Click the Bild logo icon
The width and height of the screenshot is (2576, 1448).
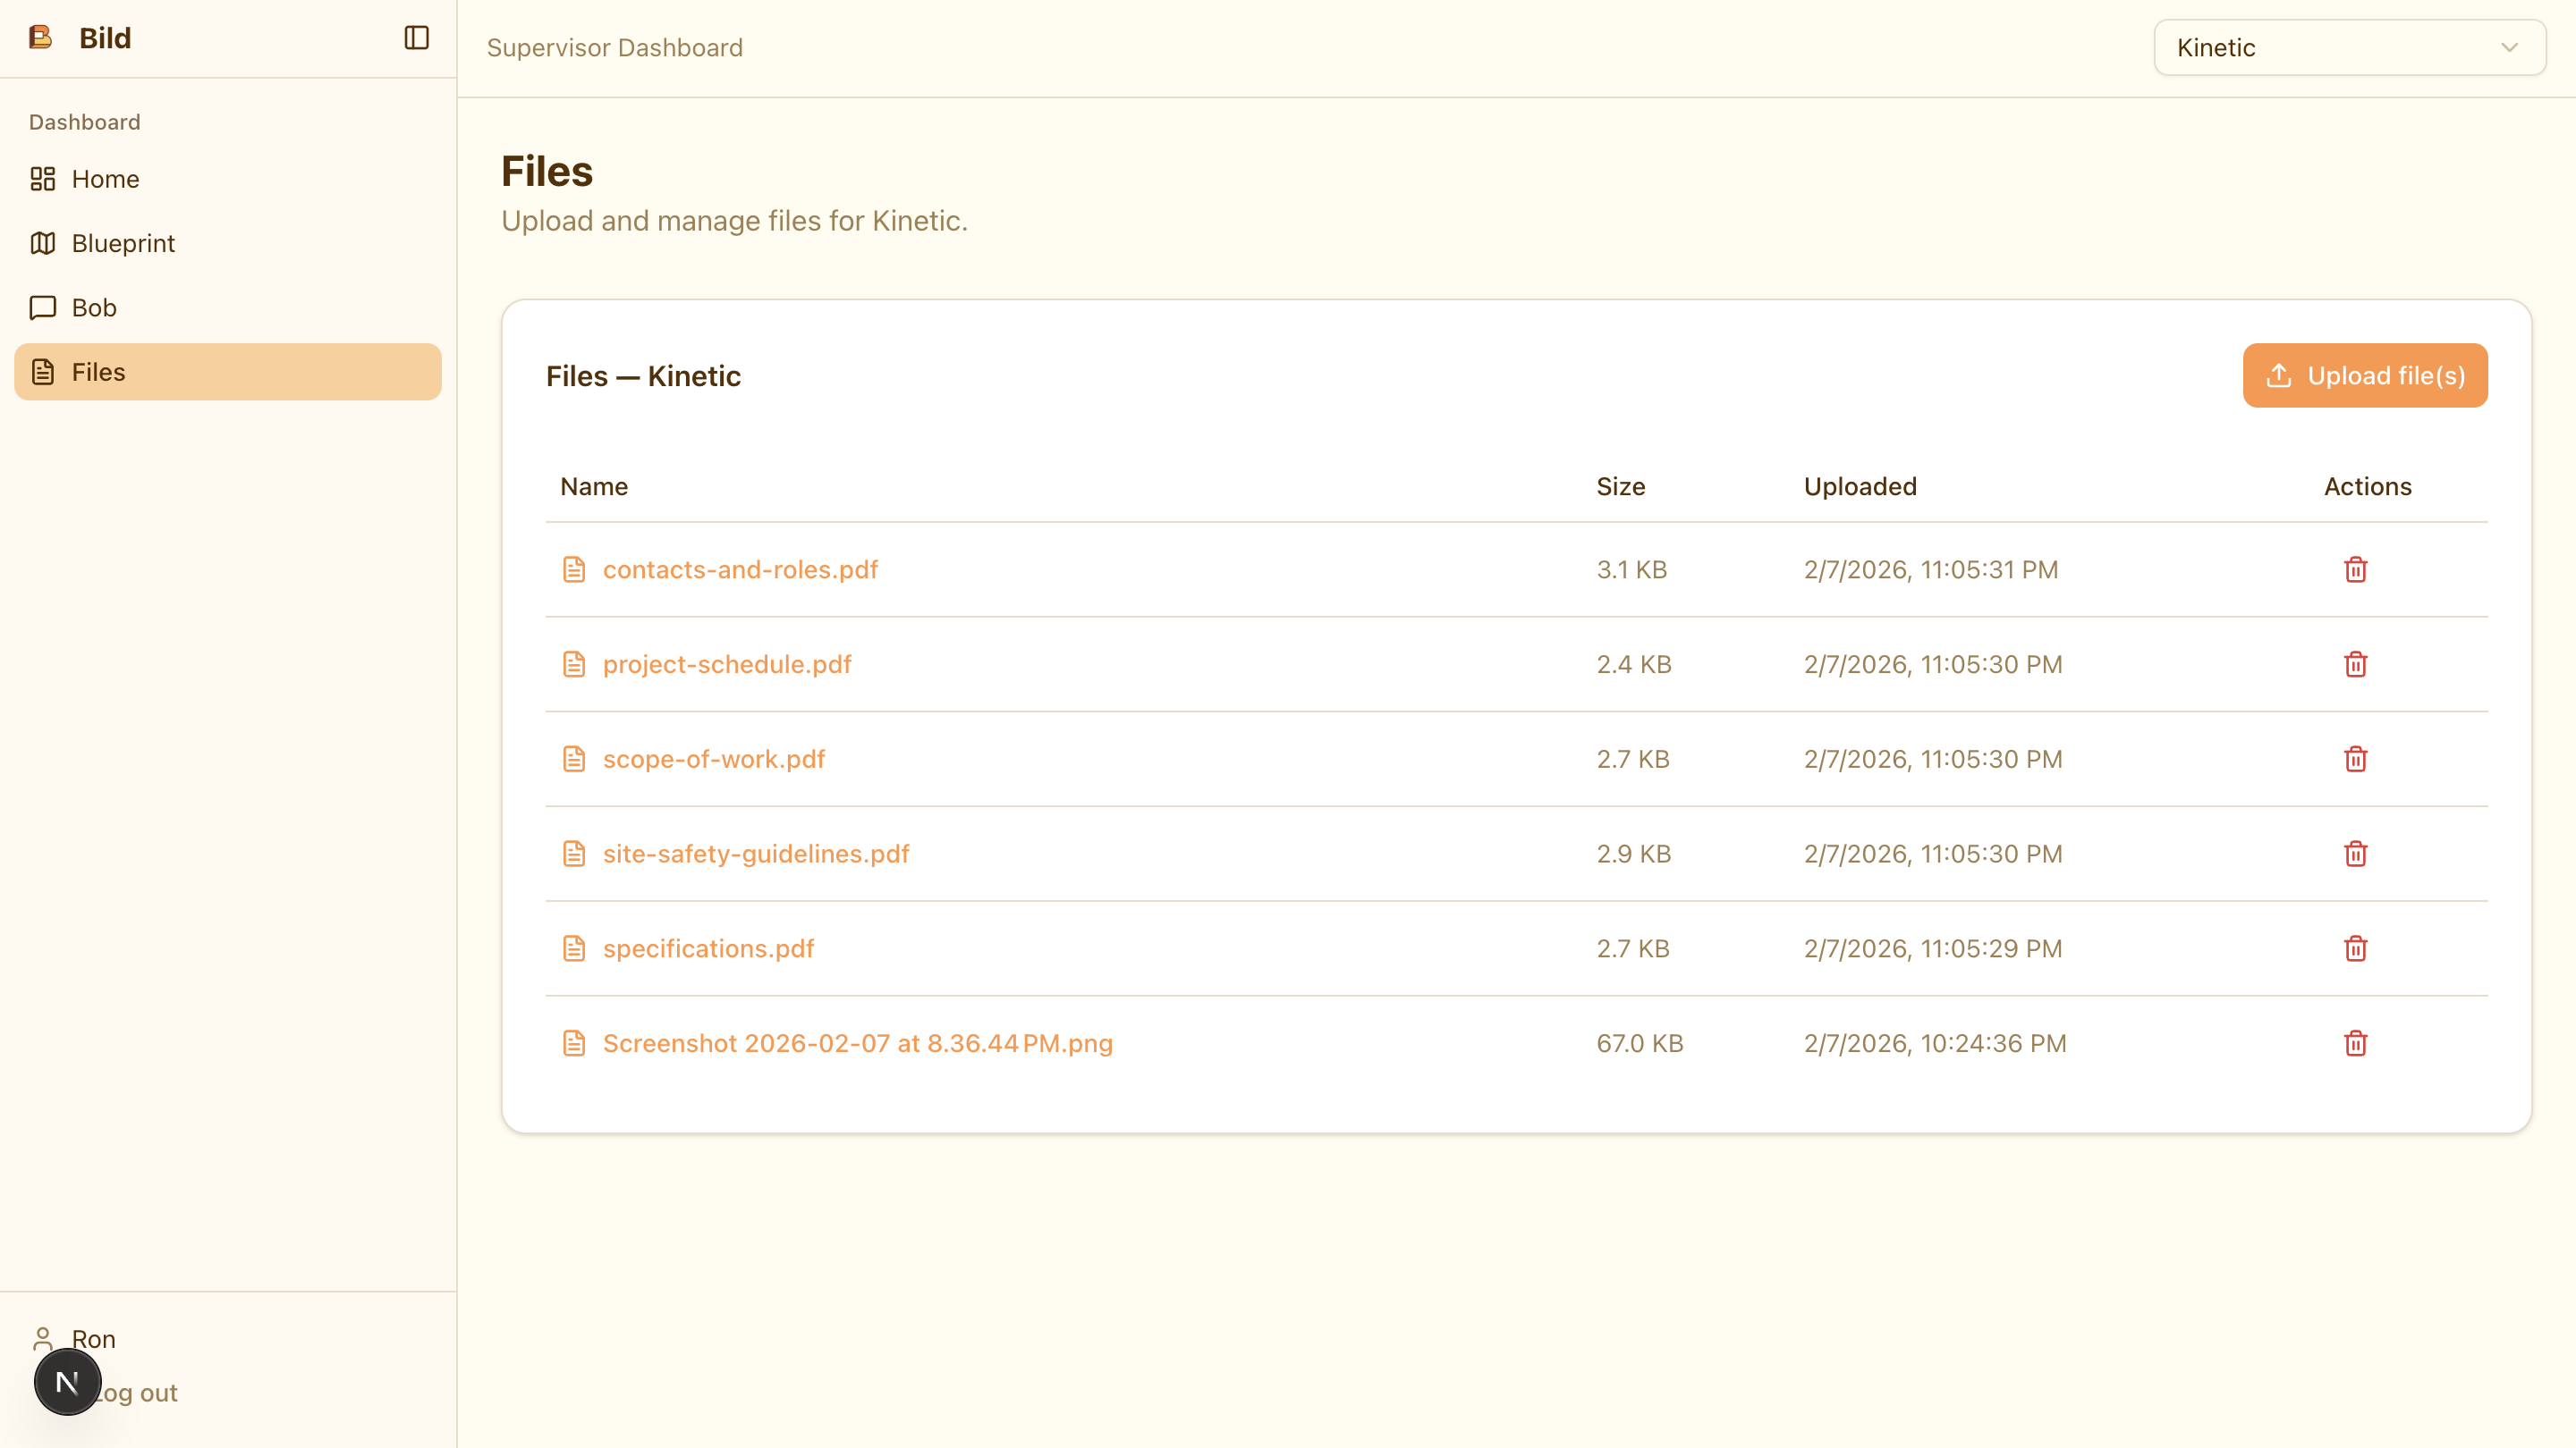click(x=41, y=38)
